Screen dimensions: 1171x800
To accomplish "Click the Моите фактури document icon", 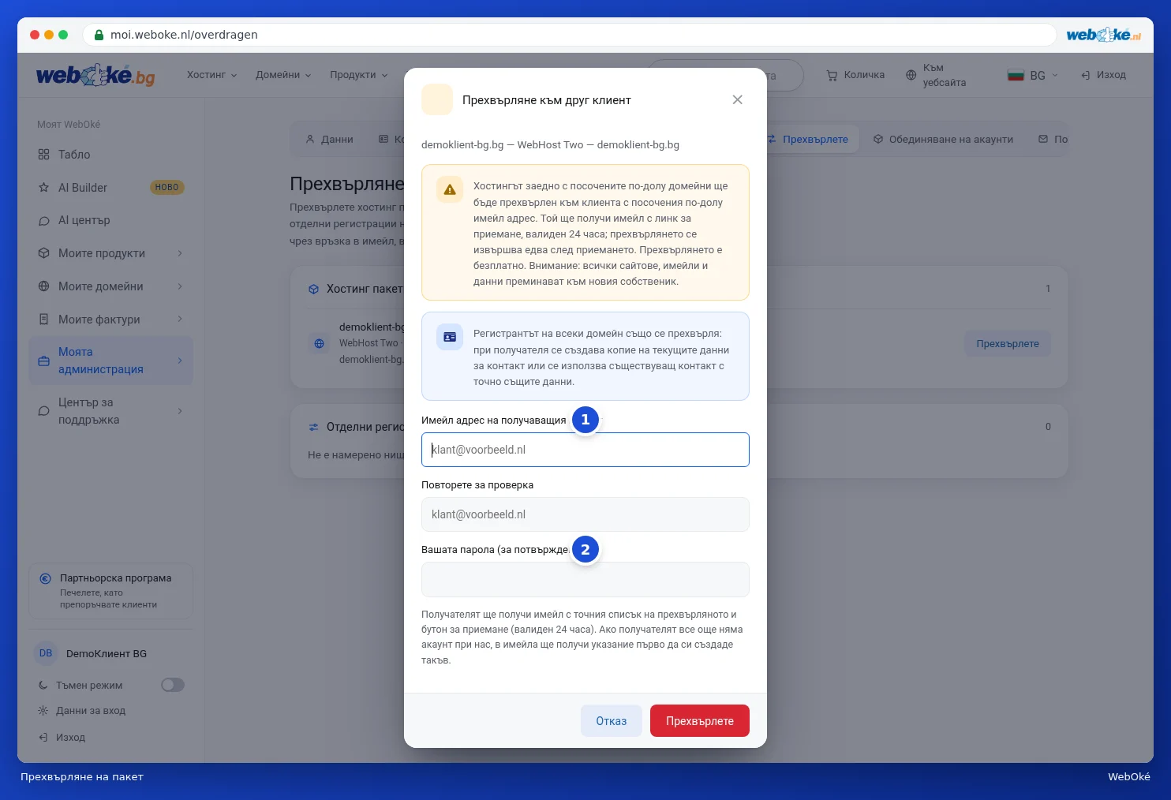I will tap(43, 320).
